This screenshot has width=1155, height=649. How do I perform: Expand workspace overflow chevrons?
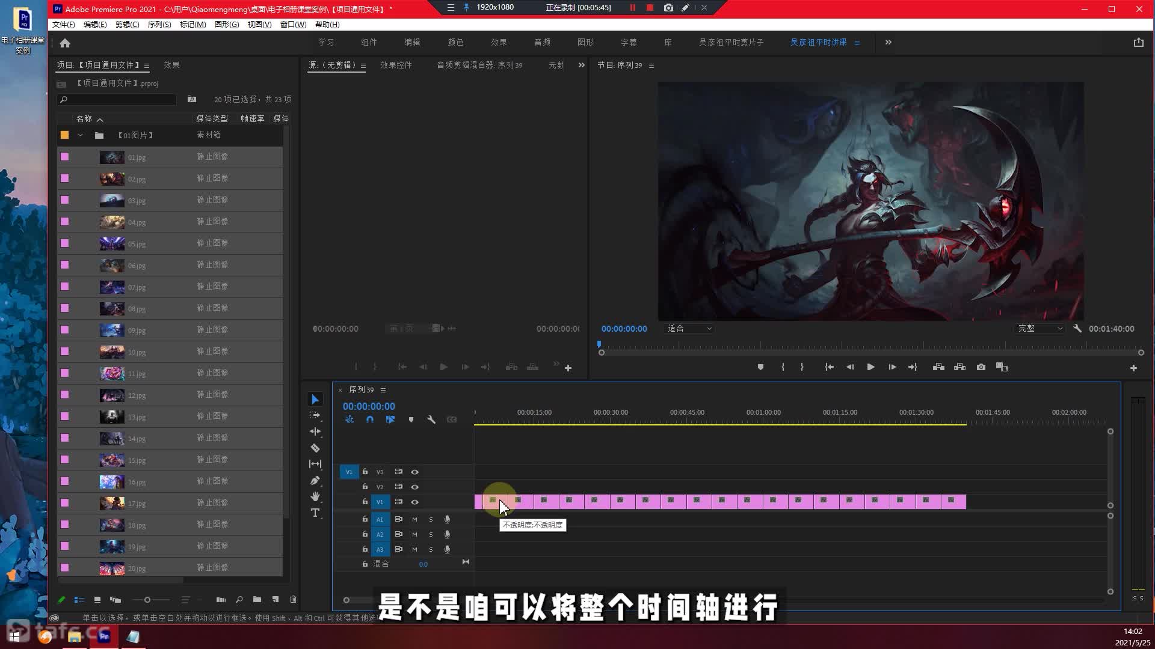click(x=889, y=43)
